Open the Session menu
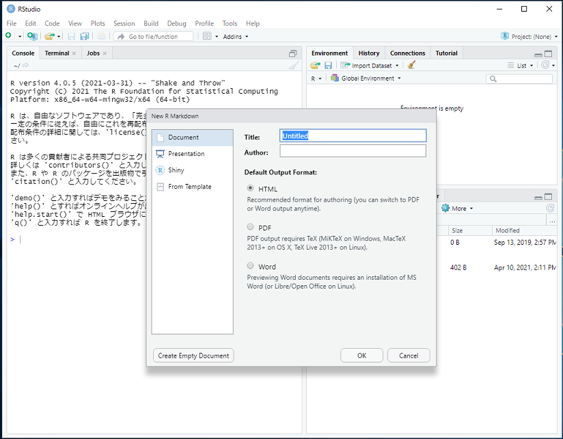The width and height of the screenshot is (563, 439). pos(124,23)
